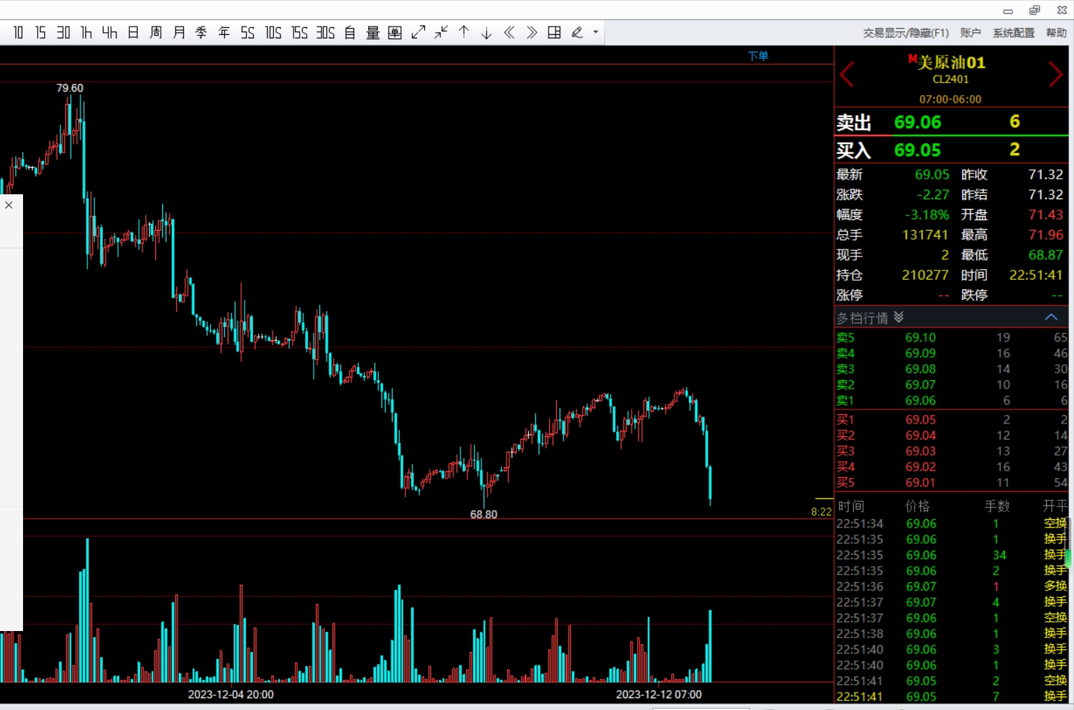Select the 卖2 69.07 ask row

pyautogui.click(x=951, y=385)
